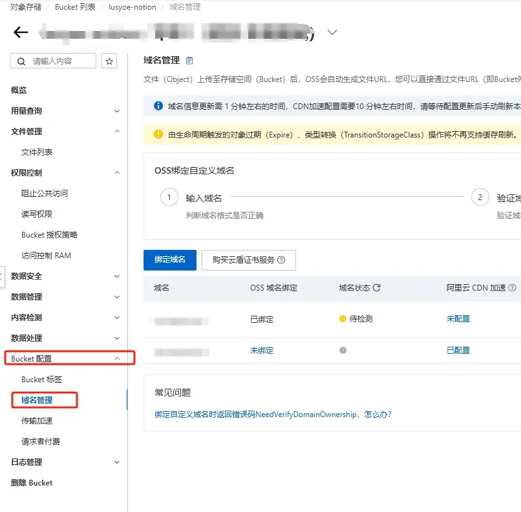Expand the 日志管理 section
The image size is (521, 512).
[117, 462]
